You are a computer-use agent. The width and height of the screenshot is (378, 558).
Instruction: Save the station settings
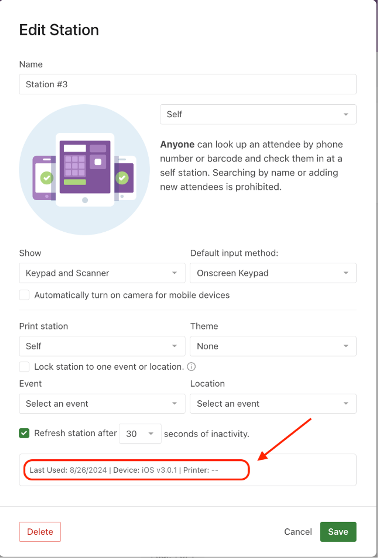click(338, 532)
